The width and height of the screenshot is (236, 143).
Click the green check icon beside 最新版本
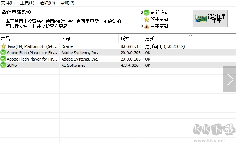tap(146, 13)
